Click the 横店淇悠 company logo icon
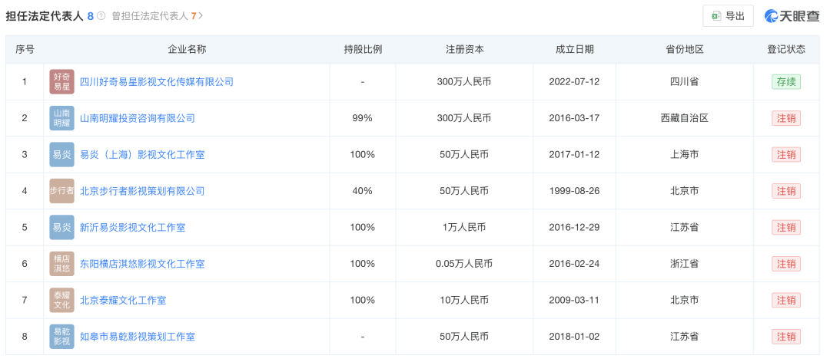830x362 pixels. tap(61, 264)
